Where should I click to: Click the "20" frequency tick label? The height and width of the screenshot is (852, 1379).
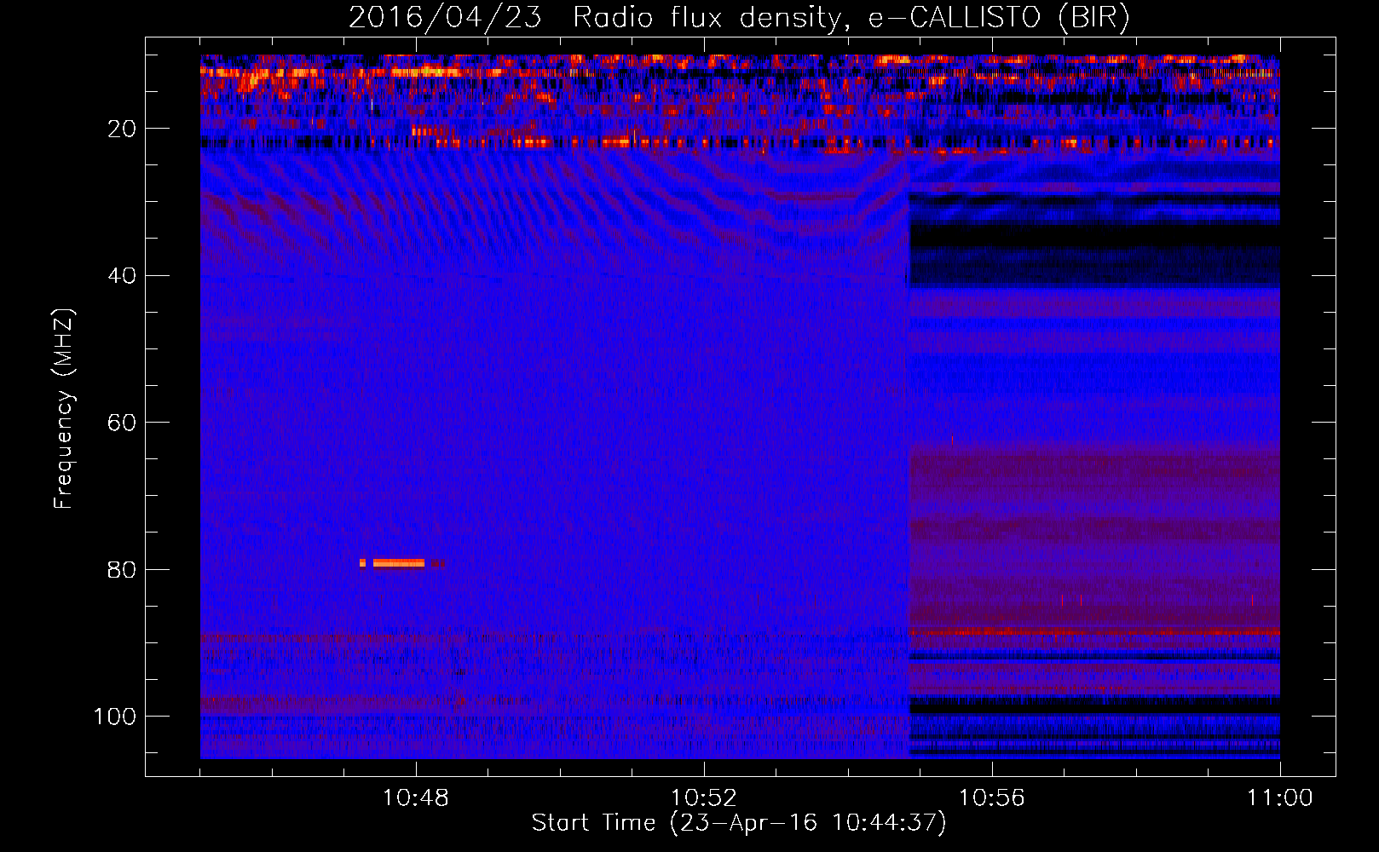click(122, 129)
